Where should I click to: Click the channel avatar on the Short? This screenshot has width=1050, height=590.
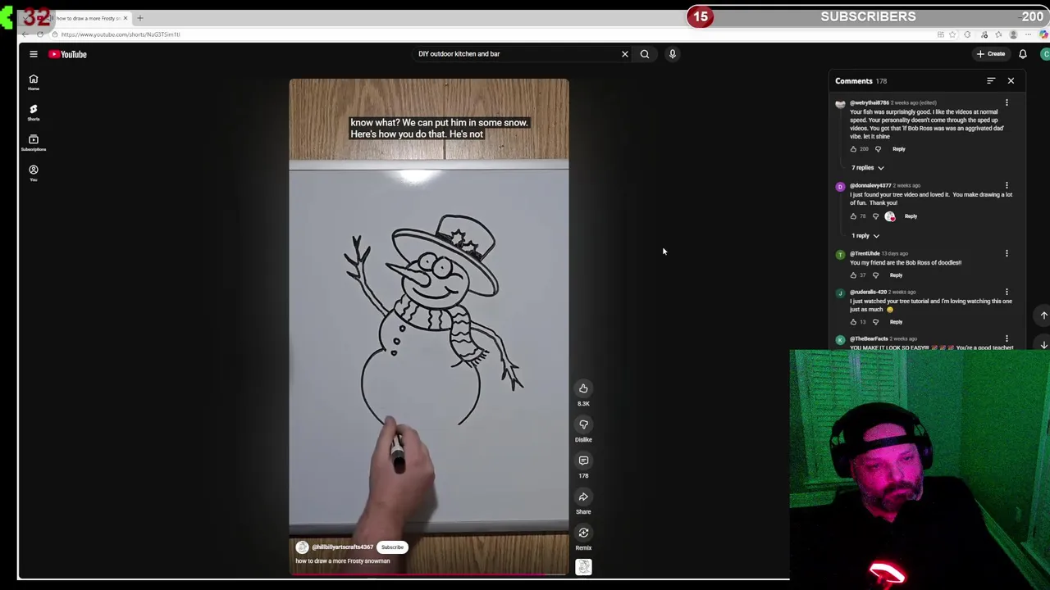pyautogui.click(x=302, y=547)
